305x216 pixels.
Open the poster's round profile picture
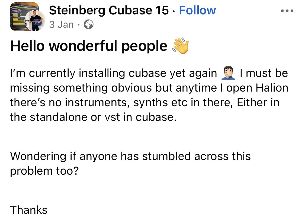pyautogui.click(x=35, y=21)
